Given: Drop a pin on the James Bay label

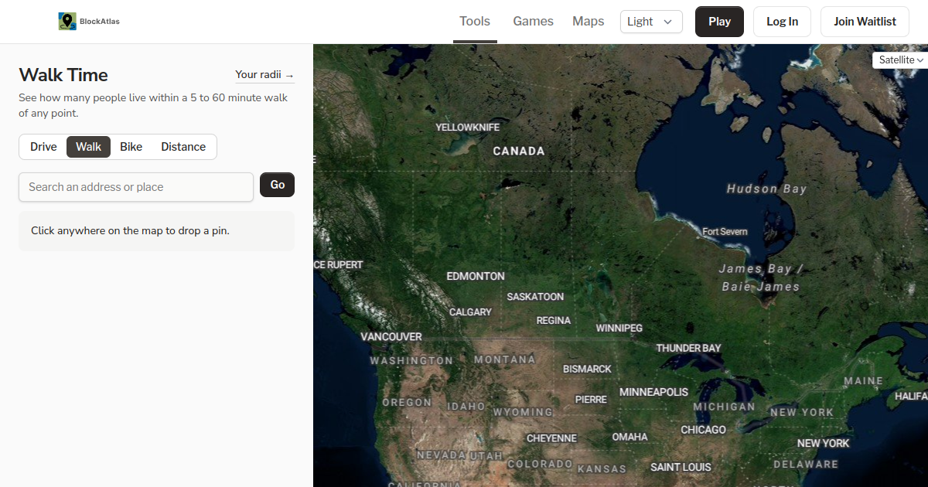Looking at the screenshot, I should (x=761, y=278).
